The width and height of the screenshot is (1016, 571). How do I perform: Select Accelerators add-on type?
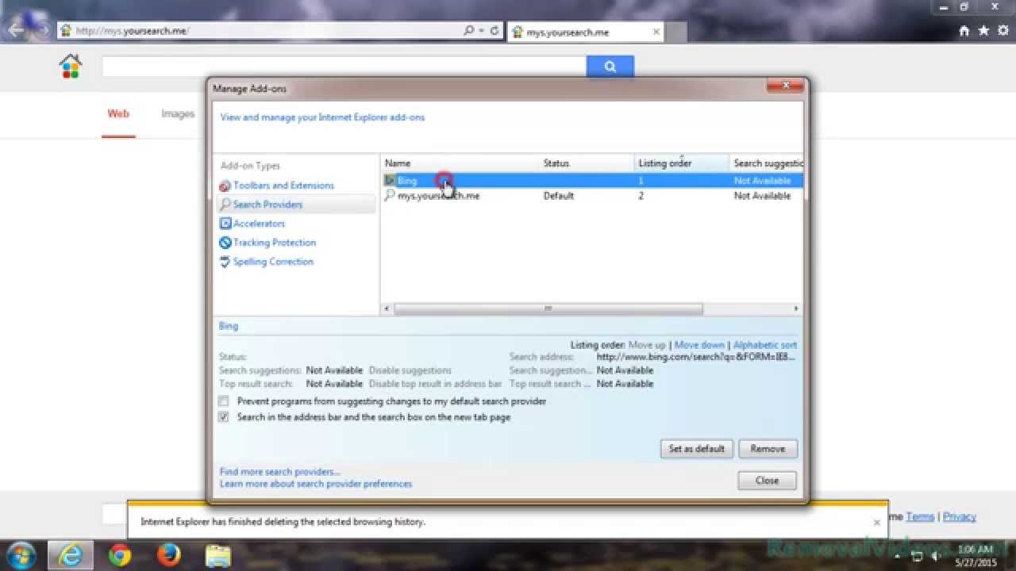pos(259,224)
